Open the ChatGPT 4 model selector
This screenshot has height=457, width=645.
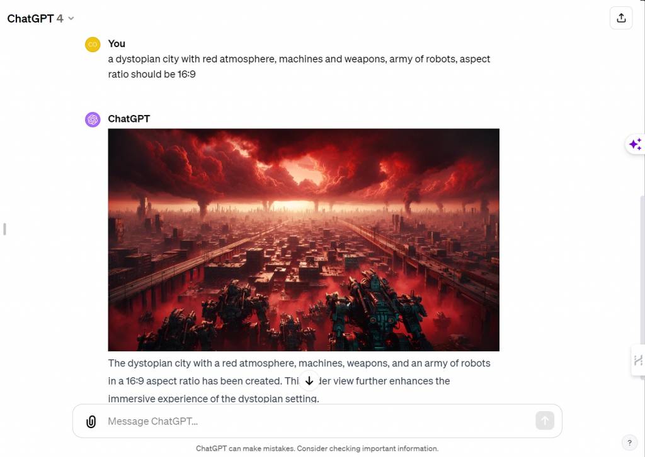[40, 18]
